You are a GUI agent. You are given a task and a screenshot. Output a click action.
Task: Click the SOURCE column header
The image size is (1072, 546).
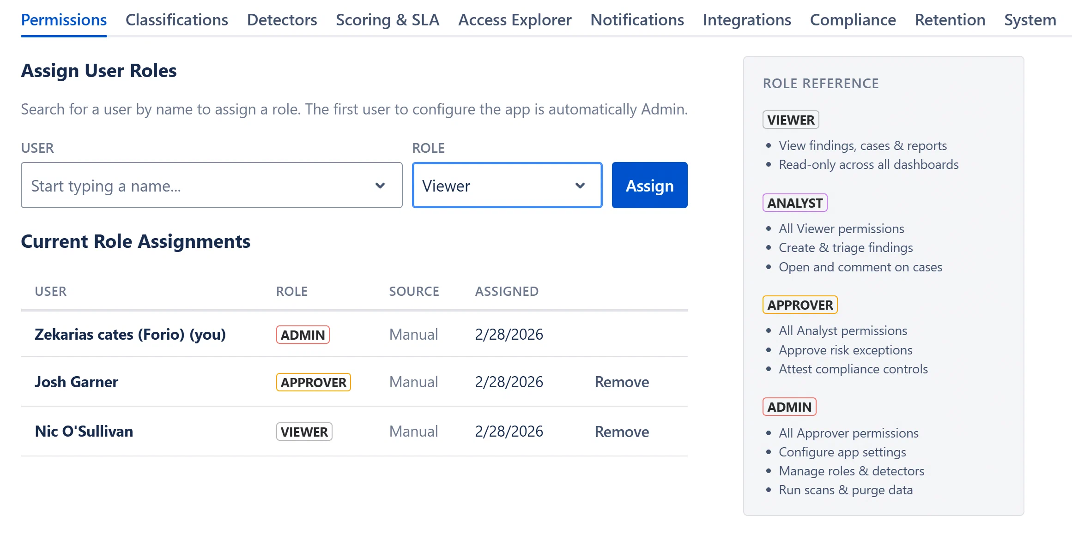point(414,291)
